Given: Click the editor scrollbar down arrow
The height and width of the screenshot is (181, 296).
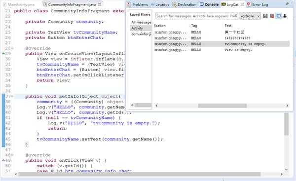Looking at the screenshot, I should (286, 170).
